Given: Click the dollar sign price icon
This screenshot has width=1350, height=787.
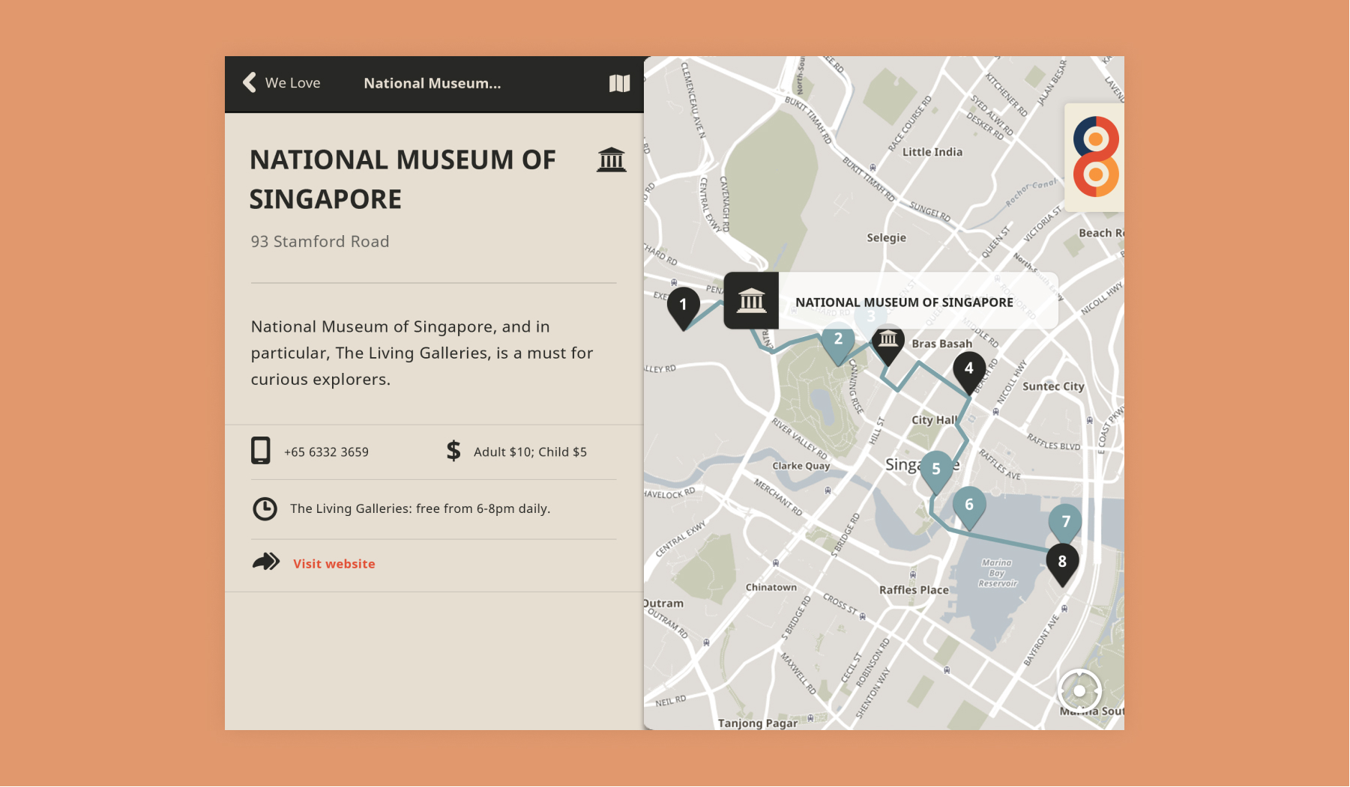Looking at the screenshot, I should [453, 451].
